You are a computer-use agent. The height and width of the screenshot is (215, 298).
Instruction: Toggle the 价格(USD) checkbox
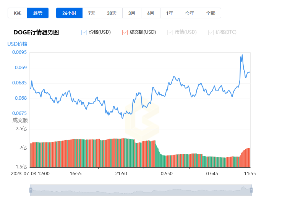[x=84, y=32]
